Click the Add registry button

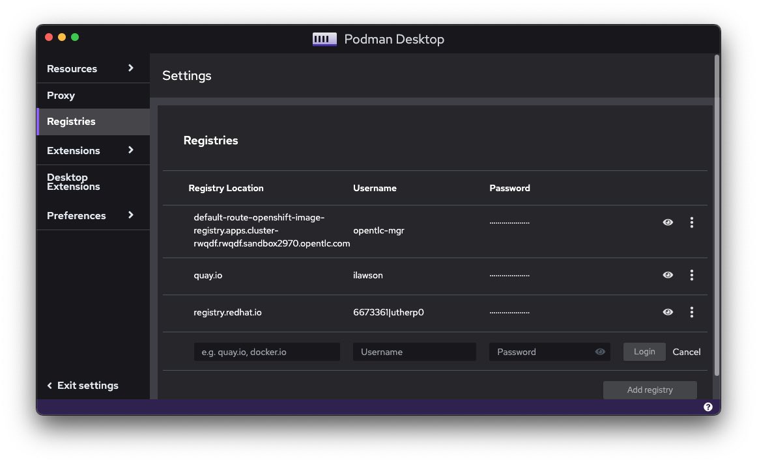tap(650, 390)
